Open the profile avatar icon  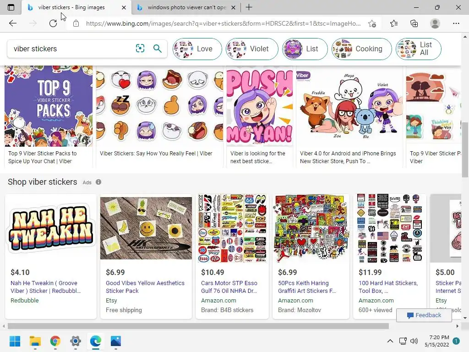point(435,23)
